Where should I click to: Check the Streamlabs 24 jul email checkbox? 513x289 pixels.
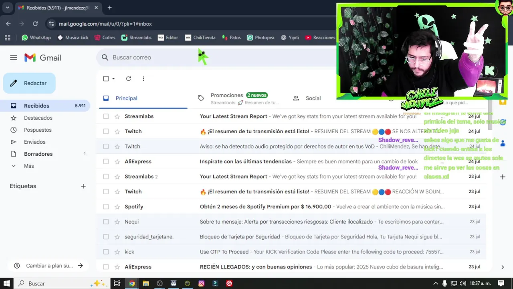pos(106,116)
